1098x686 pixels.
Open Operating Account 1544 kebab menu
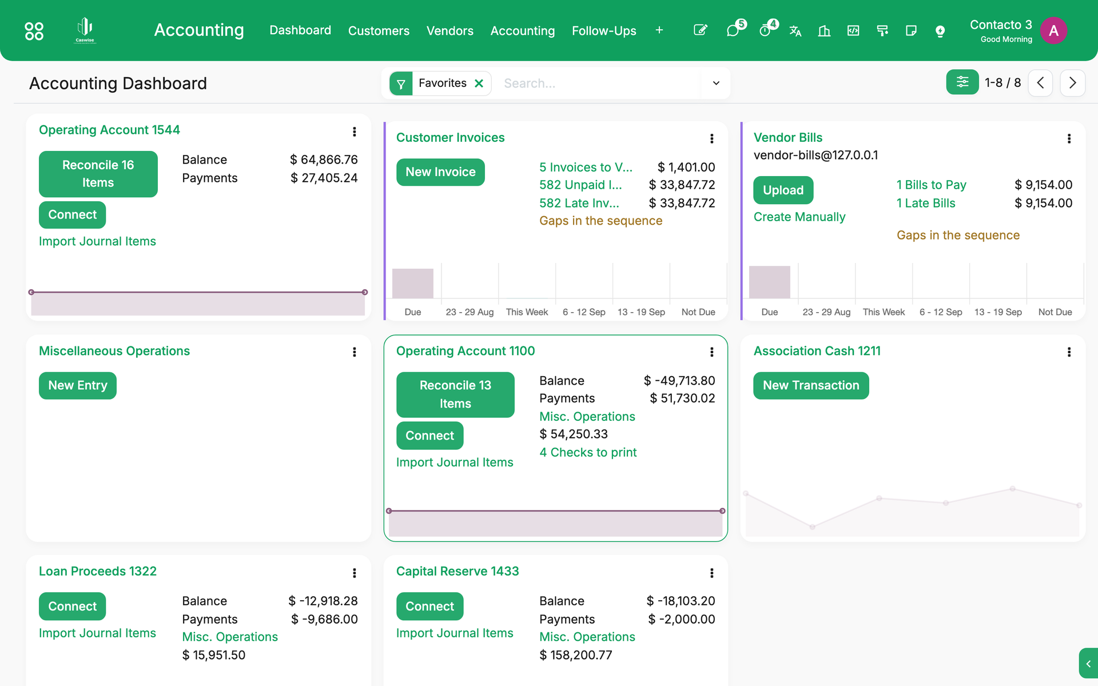[355, 131]
